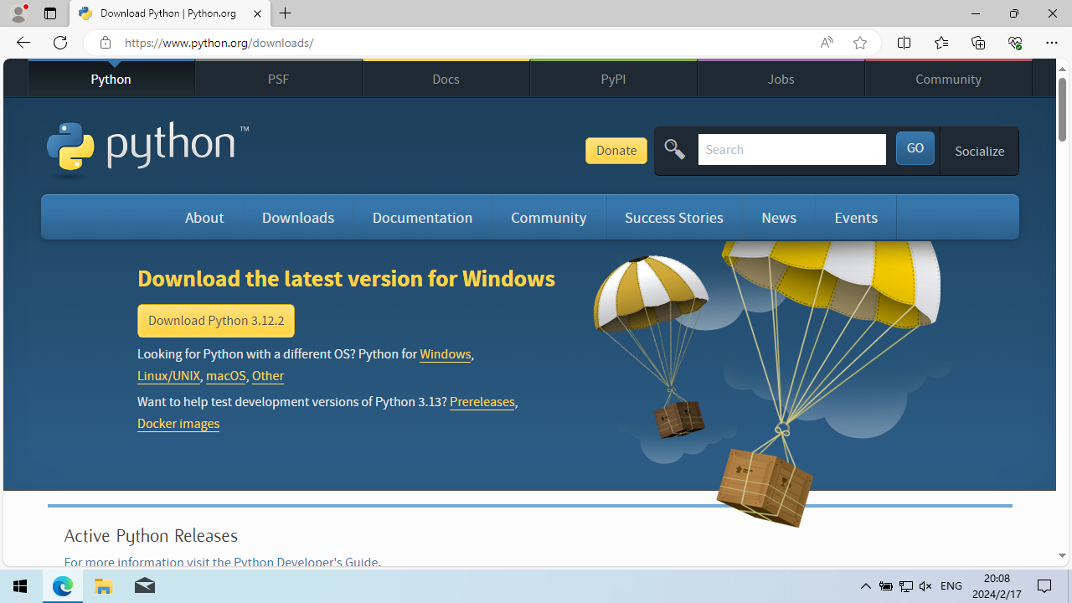
Task: Open the Documentation menu
Action: (422, 218)
